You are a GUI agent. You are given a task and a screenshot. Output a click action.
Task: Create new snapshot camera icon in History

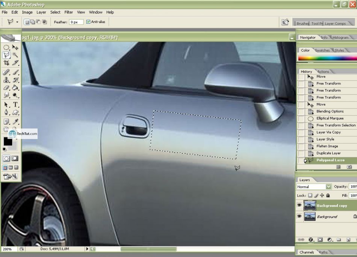349,167
